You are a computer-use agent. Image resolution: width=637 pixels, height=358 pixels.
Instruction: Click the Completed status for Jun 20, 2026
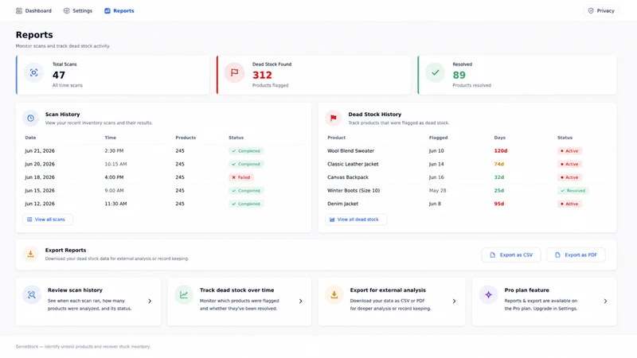point(246,165)
